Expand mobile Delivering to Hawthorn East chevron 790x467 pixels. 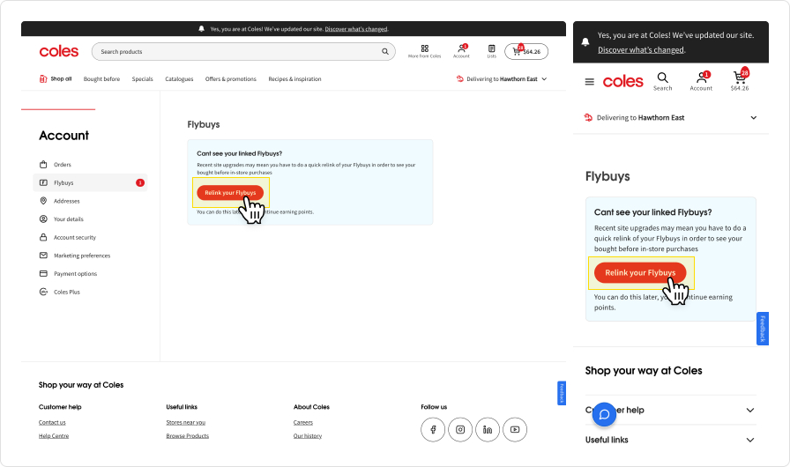coord(754,118)
